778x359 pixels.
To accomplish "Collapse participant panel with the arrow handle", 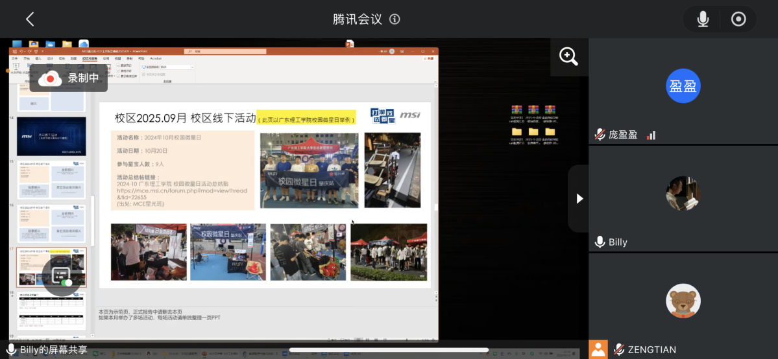I will coord(579,199).
